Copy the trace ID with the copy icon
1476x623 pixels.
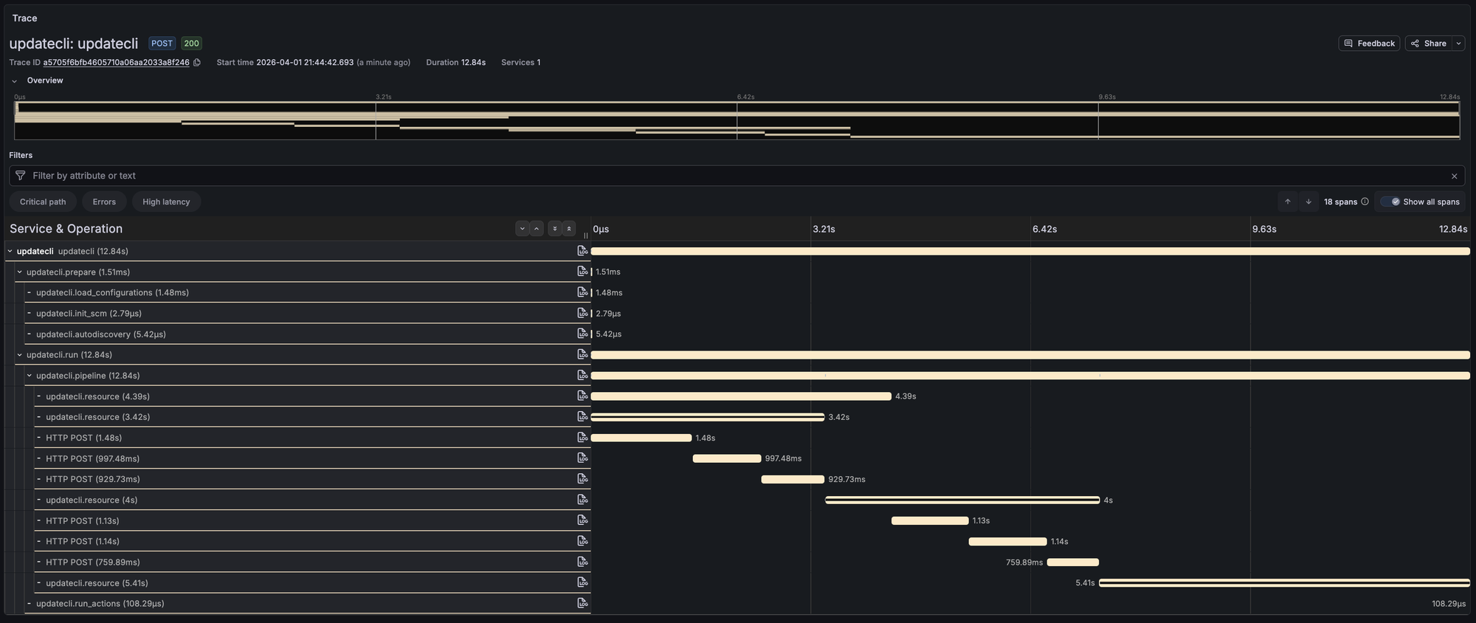click(x=197, y=63)
